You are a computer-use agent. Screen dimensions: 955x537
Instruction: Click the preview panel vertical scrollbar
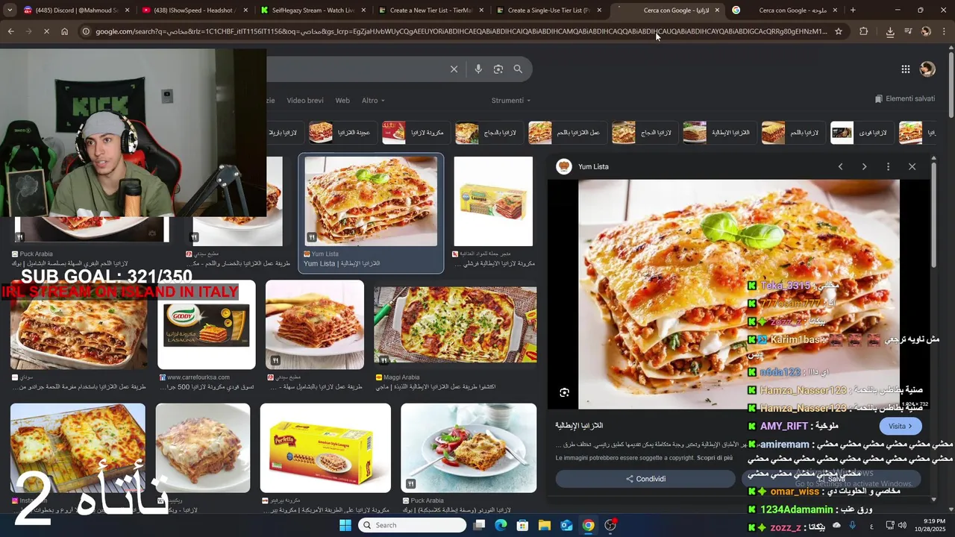click(934, 216)
